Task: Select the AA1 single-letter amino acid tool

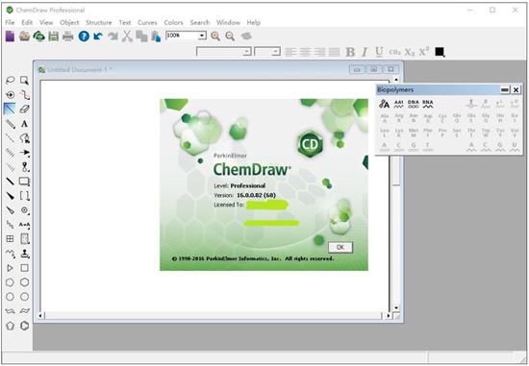Action: coord(399,104)
